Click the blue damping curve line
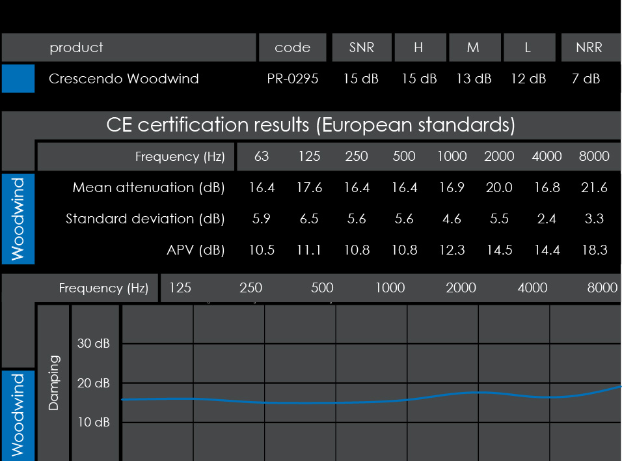This screenshot has height=461, width=622. (372, 402)
